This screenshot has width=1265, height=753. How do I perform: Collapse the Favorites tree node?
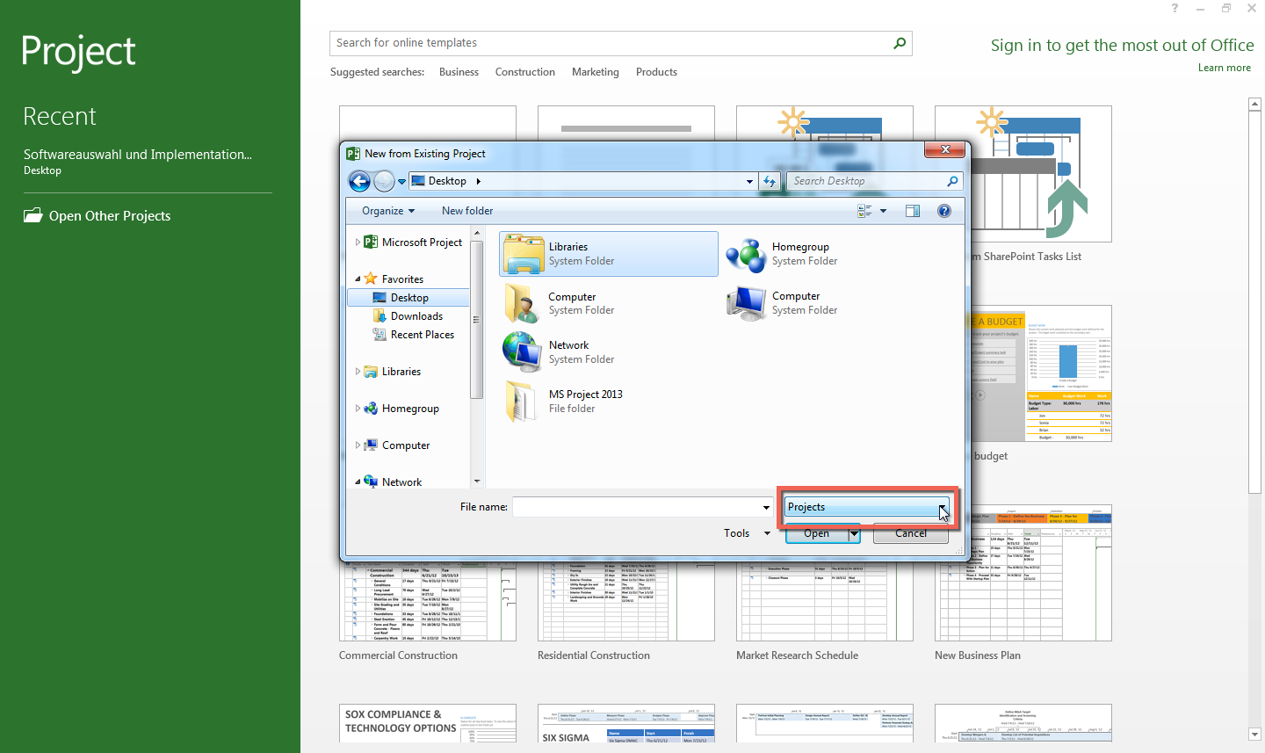pos(358,279)
